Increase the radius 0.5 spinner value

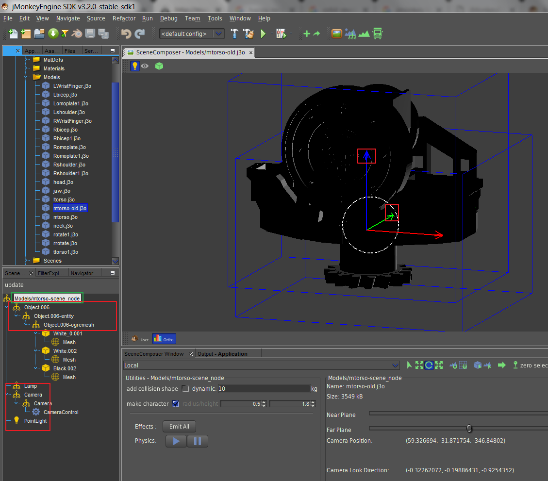click(x=264, y=402)
